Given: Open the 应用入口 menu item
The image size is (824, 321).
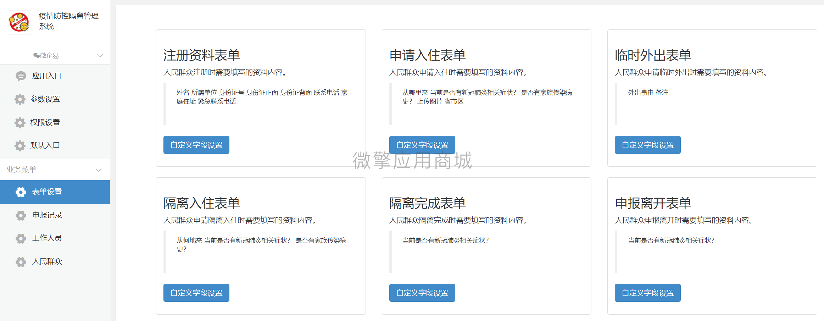Looking at the screenshot, I should (x=55, y=76).
